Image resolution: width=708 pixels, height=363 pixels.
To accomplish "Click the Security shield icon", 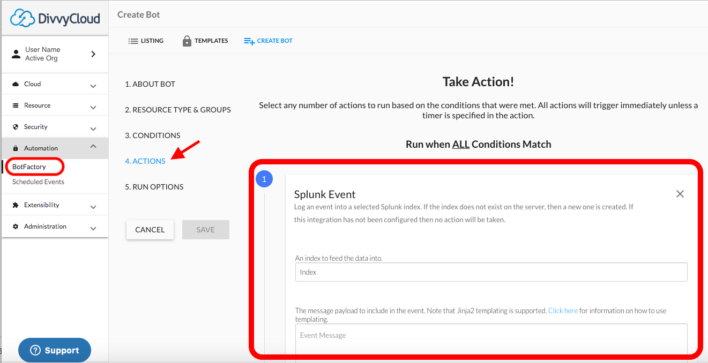I will [16, 127].
